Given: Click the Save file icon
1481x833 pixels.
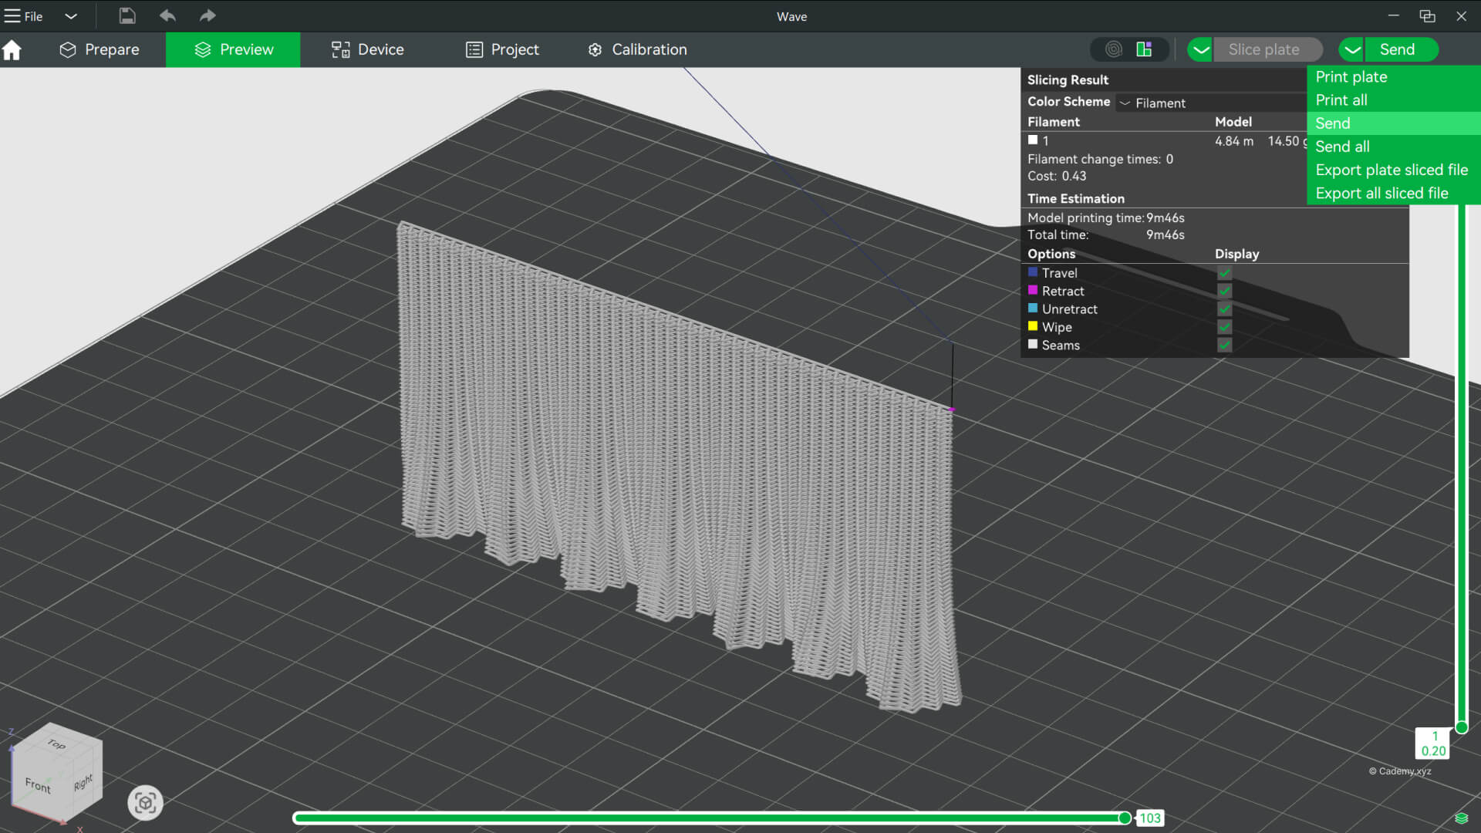Looking at the screenshot, I should click(127, 16).
